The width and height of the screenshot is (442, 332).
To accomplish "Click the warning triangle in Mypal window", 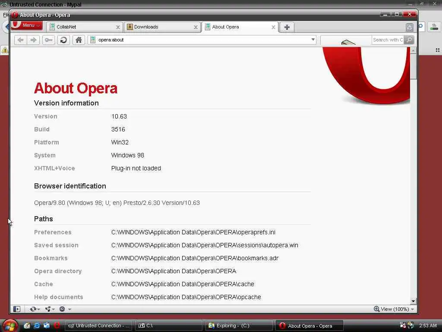I will point(5,50).
